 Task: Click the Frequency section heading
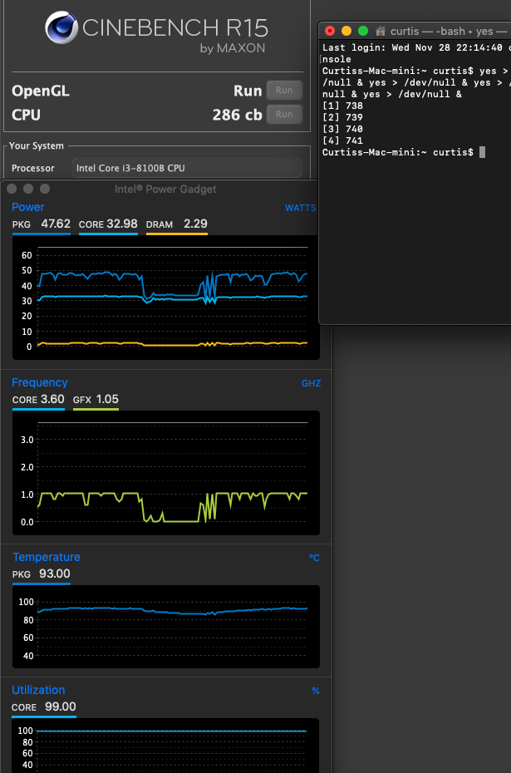(x=40, y=382)
